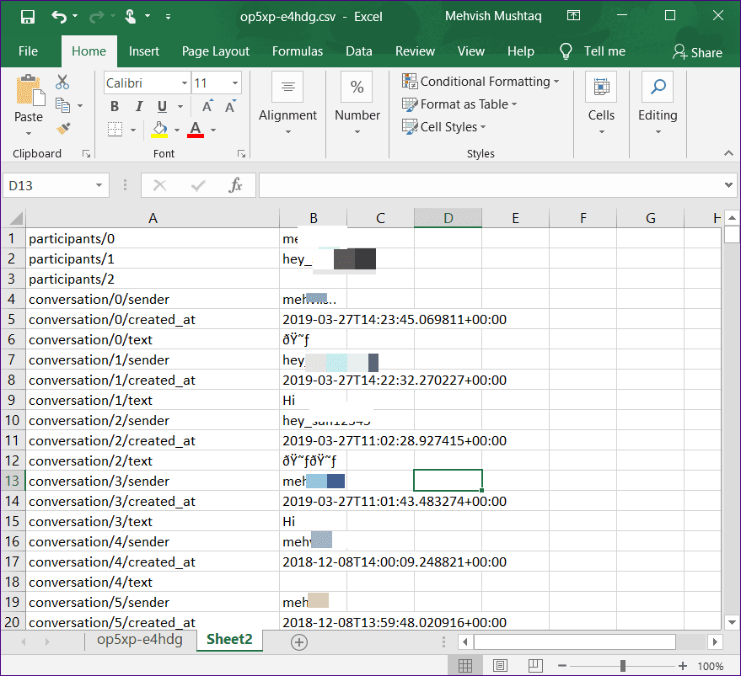Open the Number group menu
741x676 pixels.
coord(357,104)
